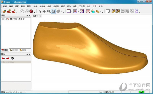Open dropdown beside zoom to fit icon
Screen dimensions: 153x94
85,11
